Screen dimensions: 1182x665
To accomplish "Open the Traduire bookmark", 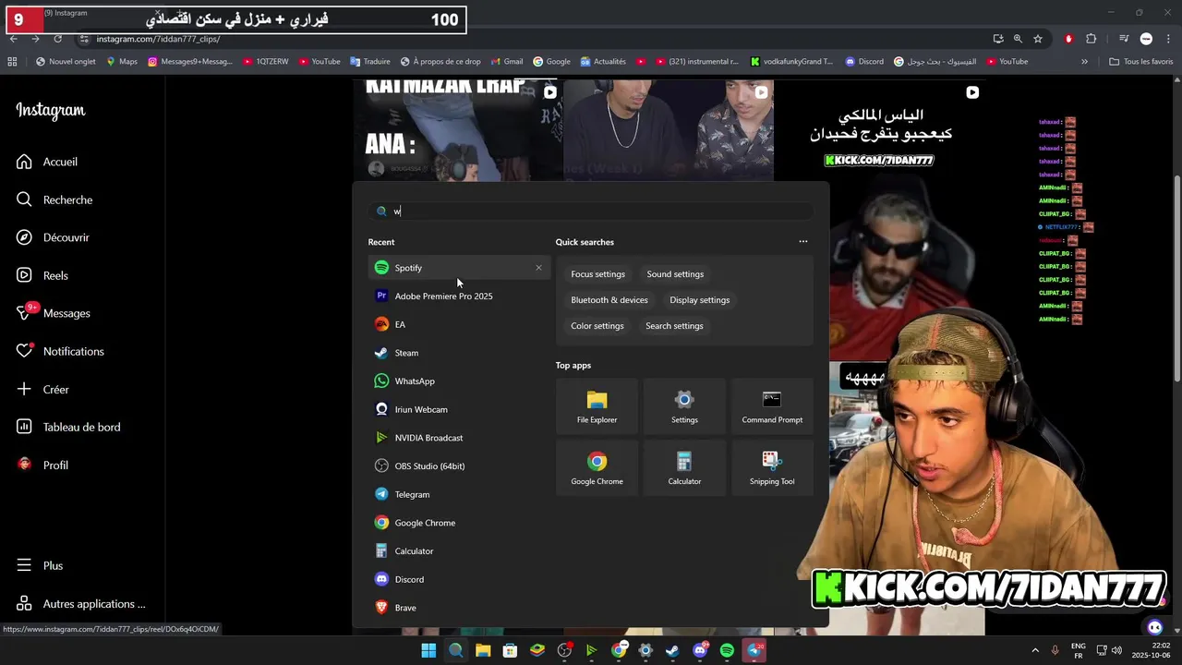I will click(369, 62).
